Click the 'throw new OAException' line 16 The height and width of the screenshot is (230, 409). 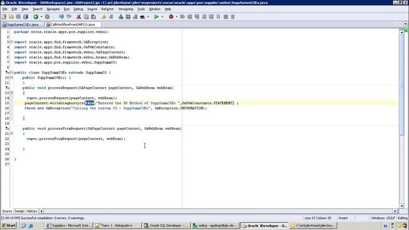(x=116, y=108)
